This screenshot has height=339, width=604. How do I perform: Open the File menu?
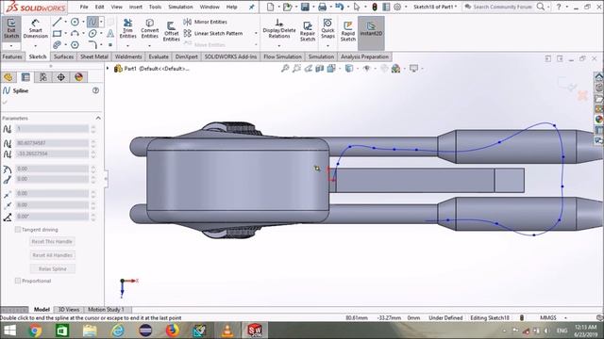(84, 7)
